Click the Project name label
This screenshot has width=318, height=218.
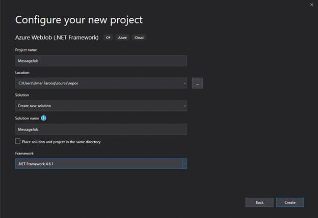point(26,50)
